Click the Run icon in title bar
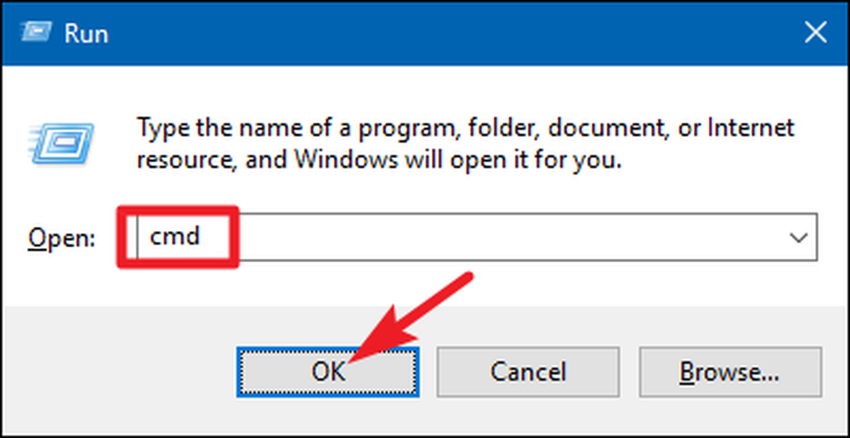 [35, 33]
